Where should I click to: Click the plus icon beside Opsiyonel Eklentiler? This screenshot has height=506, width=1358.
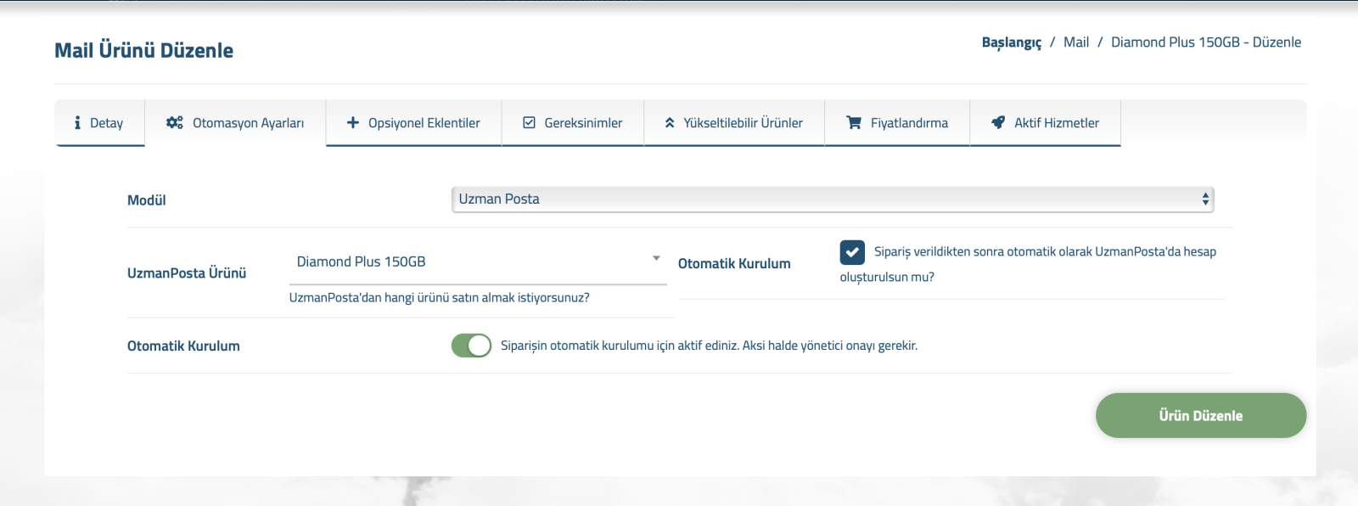coord(353,123)
